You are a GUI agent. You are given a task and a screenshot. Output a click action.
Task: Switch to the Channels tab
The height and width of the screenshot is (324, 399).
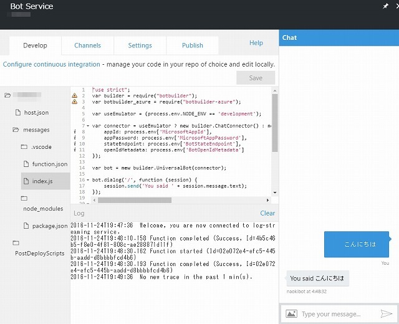point(87,45)
